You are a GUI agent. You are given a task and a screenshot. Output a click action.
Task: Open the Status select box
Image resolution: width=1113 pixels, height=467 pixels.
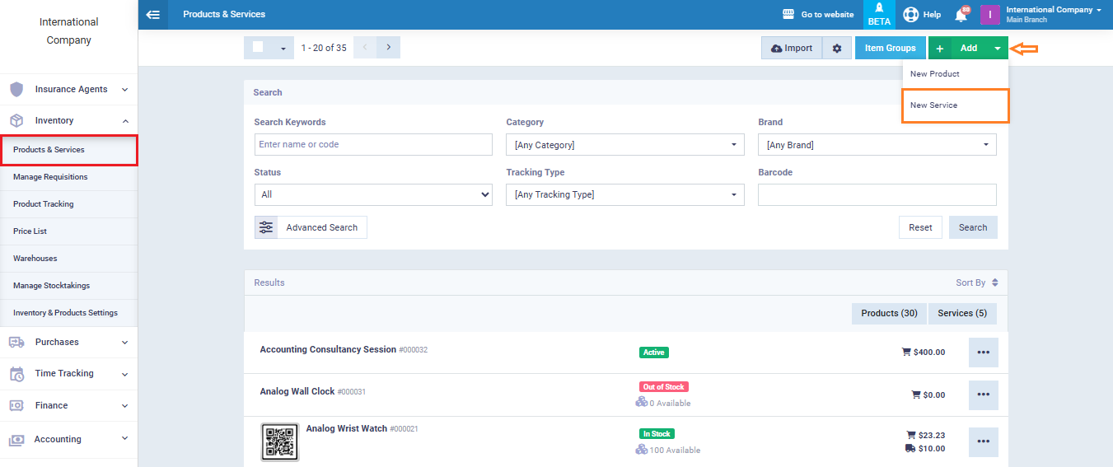click(373, 195)
